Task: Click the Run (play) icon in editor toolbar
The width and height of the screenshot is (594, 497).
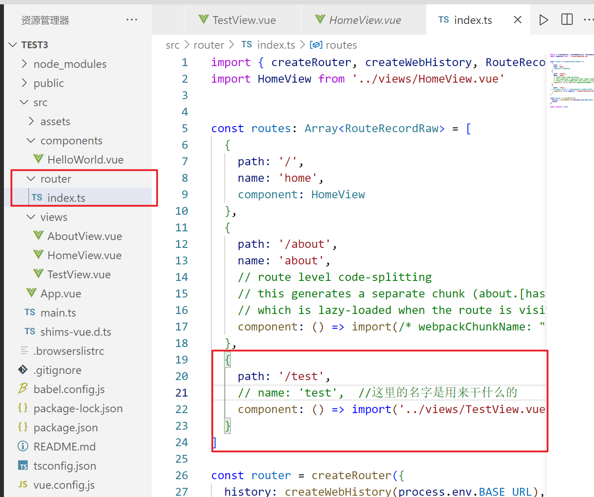Action: [x=544, y=20]
